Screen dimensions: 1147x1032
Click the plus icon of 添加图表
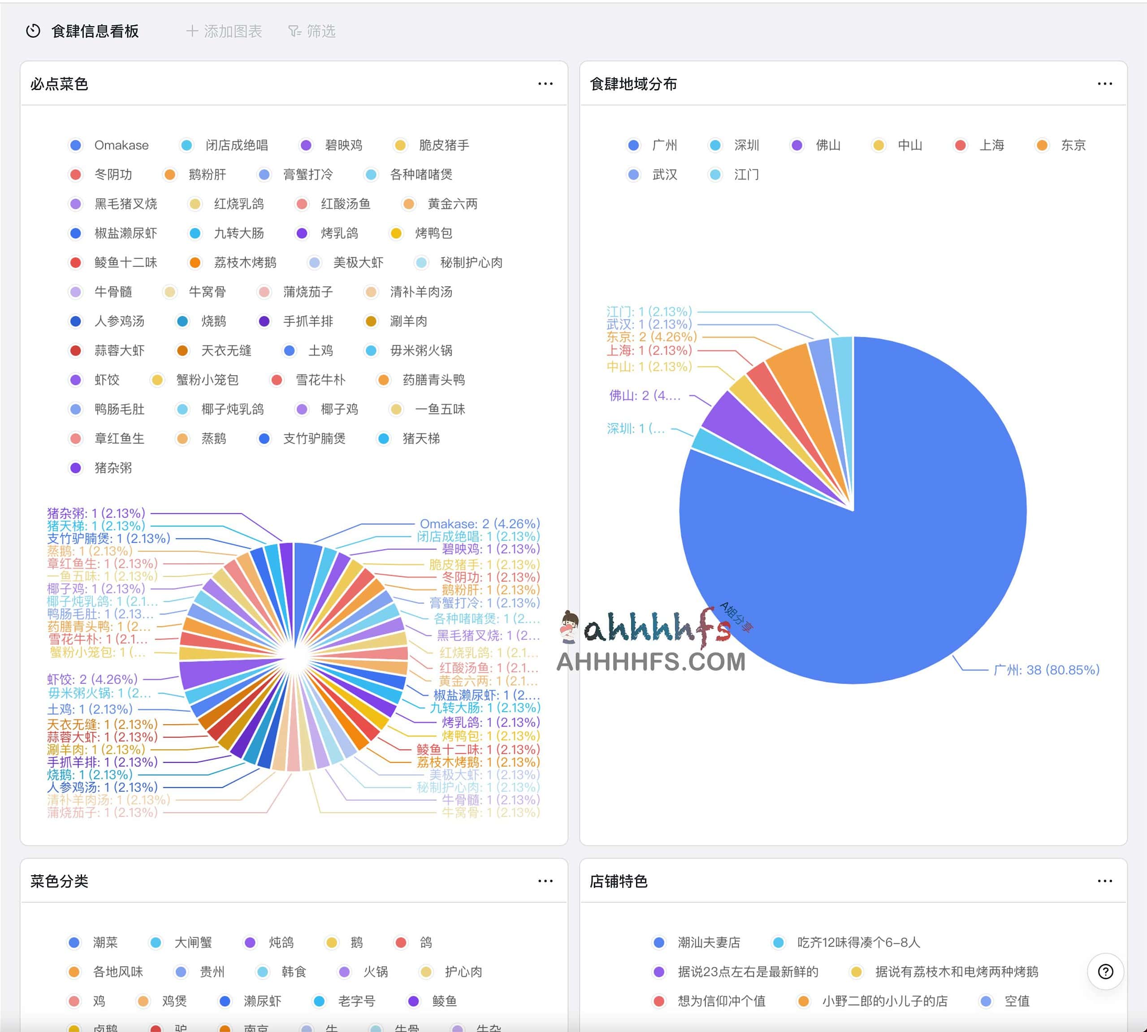[x=192, y=31]
